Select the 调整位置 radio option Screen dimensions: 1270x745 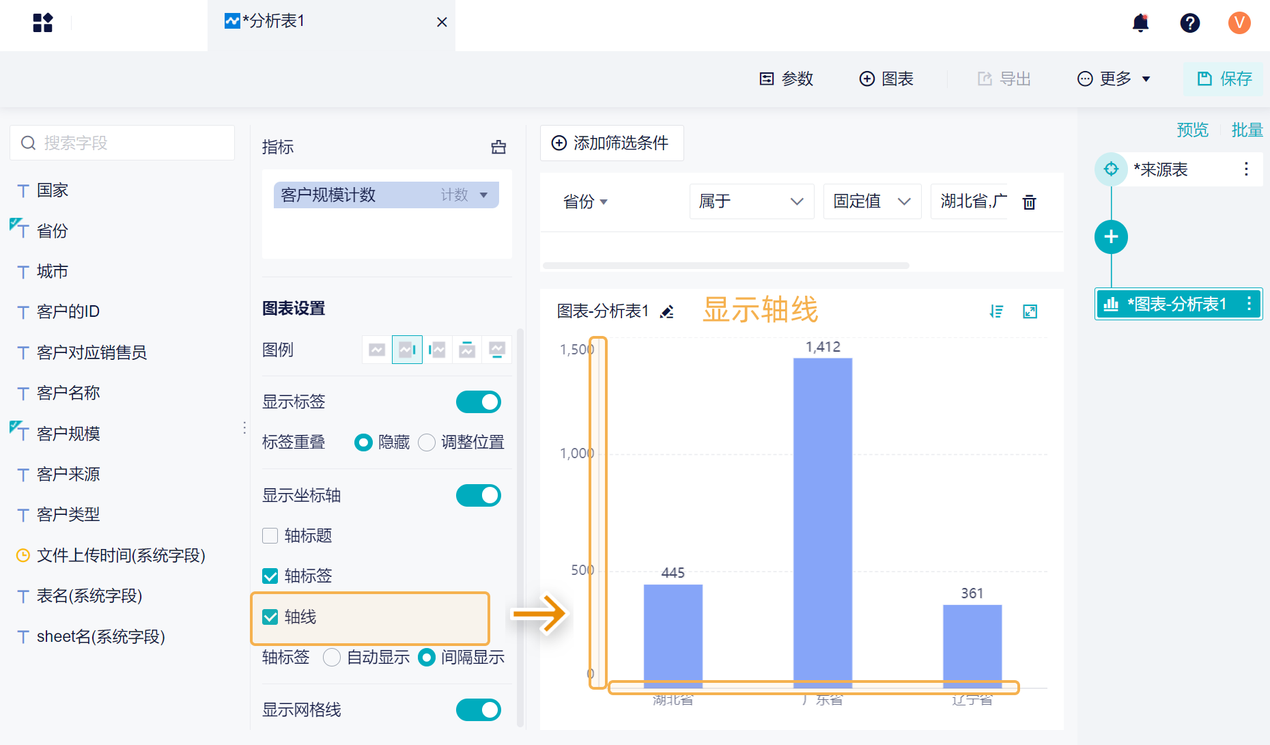click(427, 442)
